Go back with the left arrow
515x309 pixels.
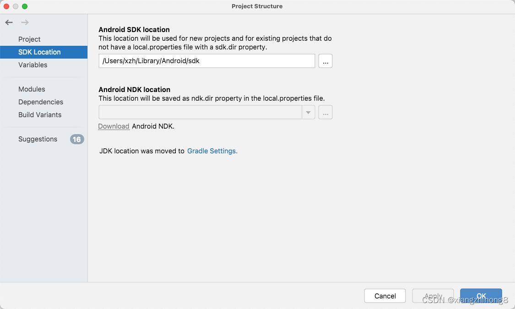click(9, 22)
